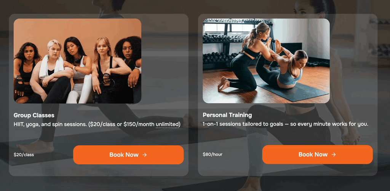Click Book Now on the Group Classes card
The width and height of the screenshot is (390, 191).
pos(128,155)
